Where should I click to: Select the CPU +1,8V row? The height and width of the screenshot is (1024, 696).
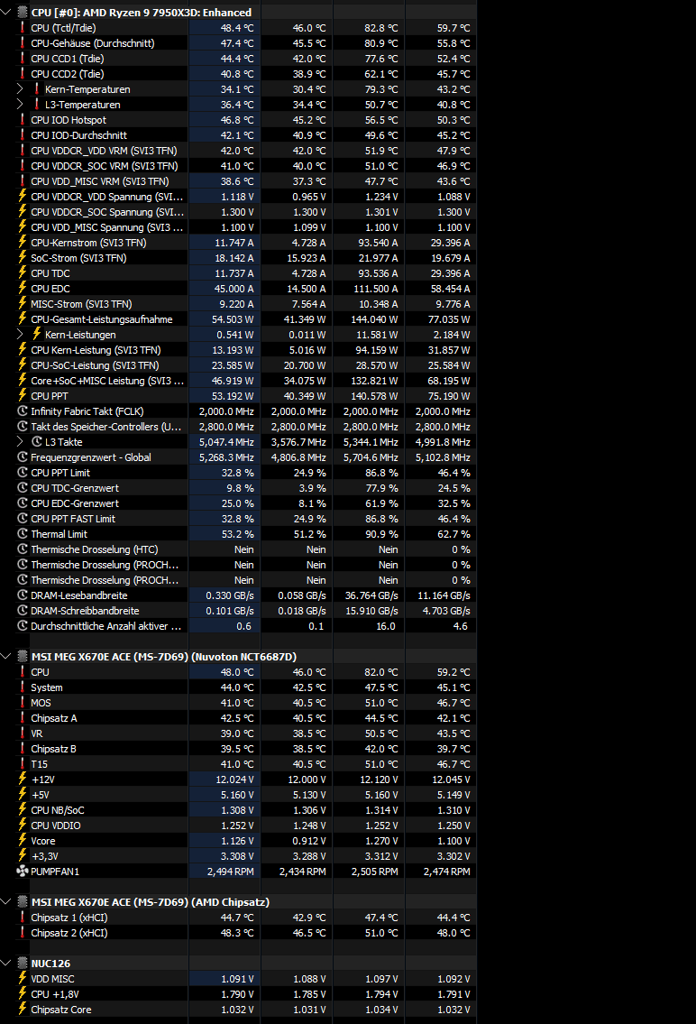[x=245, y=994]
